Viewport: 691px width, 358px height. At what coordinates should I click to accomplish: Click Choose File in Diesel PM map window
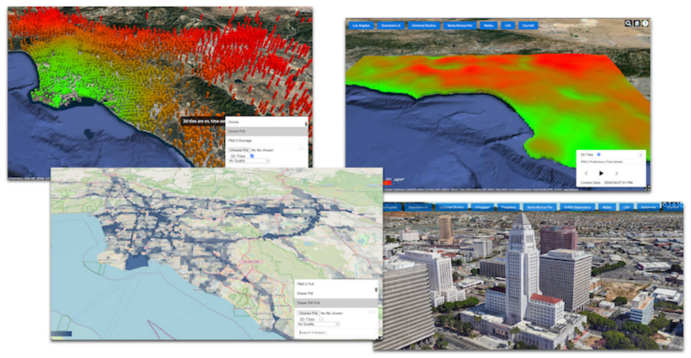(308, 313)
